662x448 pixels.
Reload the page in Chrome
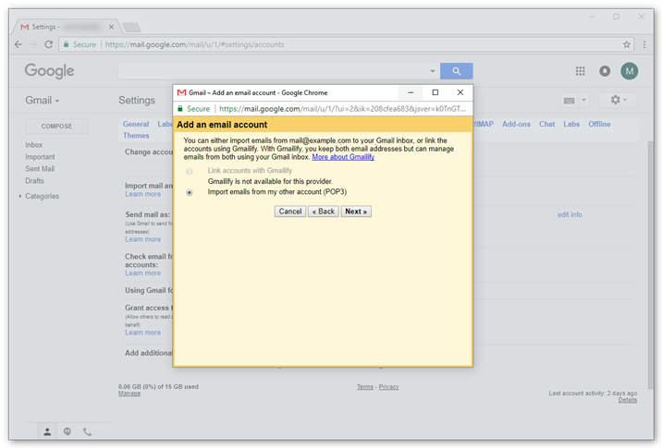tap(48, 43)
